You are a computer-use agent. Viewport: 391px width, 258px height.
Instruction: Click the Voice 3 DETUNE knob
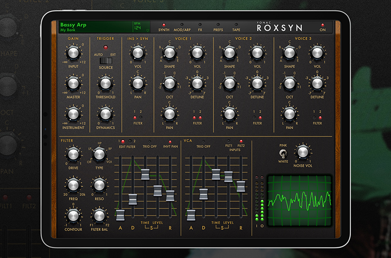coord(317,84)
